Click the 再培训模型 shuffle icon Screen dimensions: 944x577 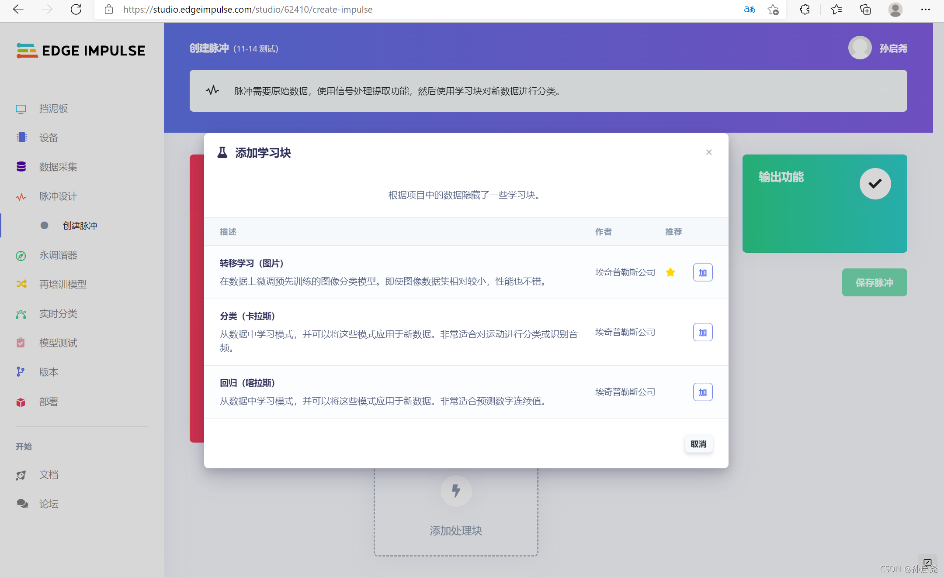pyautogui.click(x=21, y=284)
